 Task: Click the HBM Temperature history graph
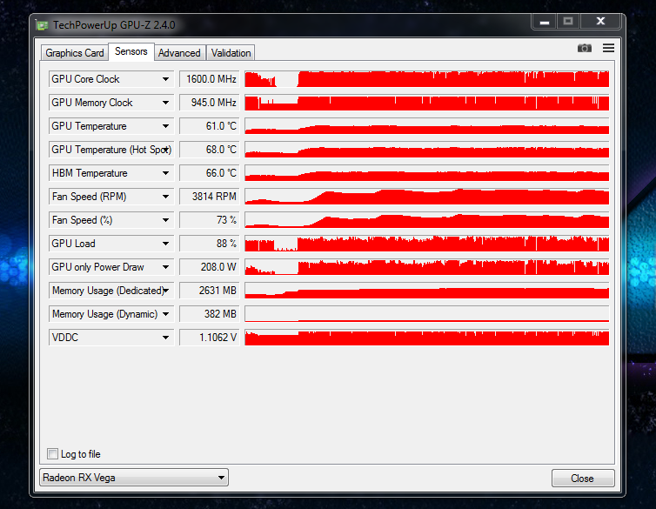[426, 173]
